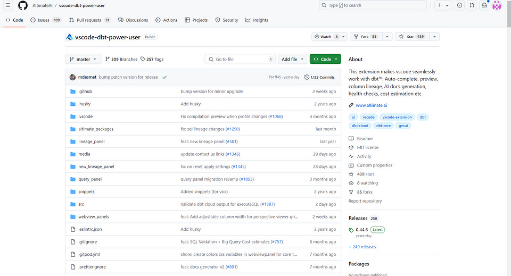The height and width of the screenshot is (276, 511).
Task: Click the Readme book icon
Action: click(351, 139)
